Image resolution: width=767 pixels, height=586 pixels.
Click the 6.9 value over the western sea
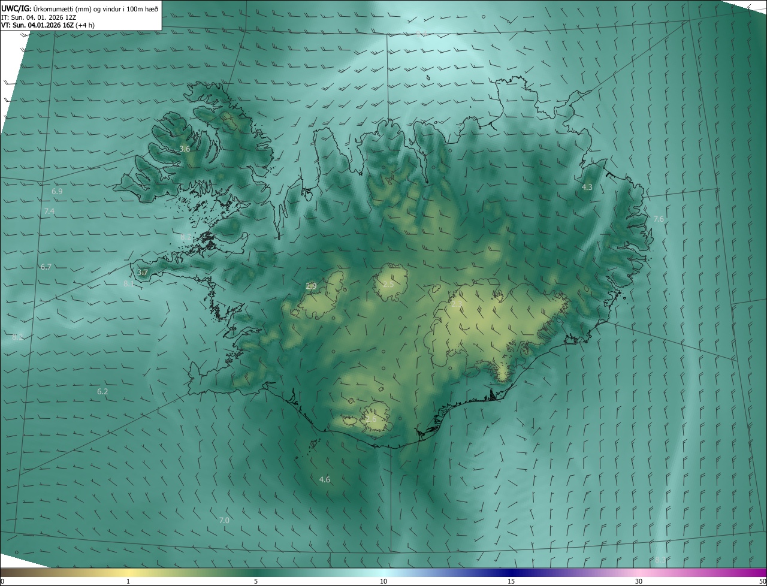pos(57,192)
